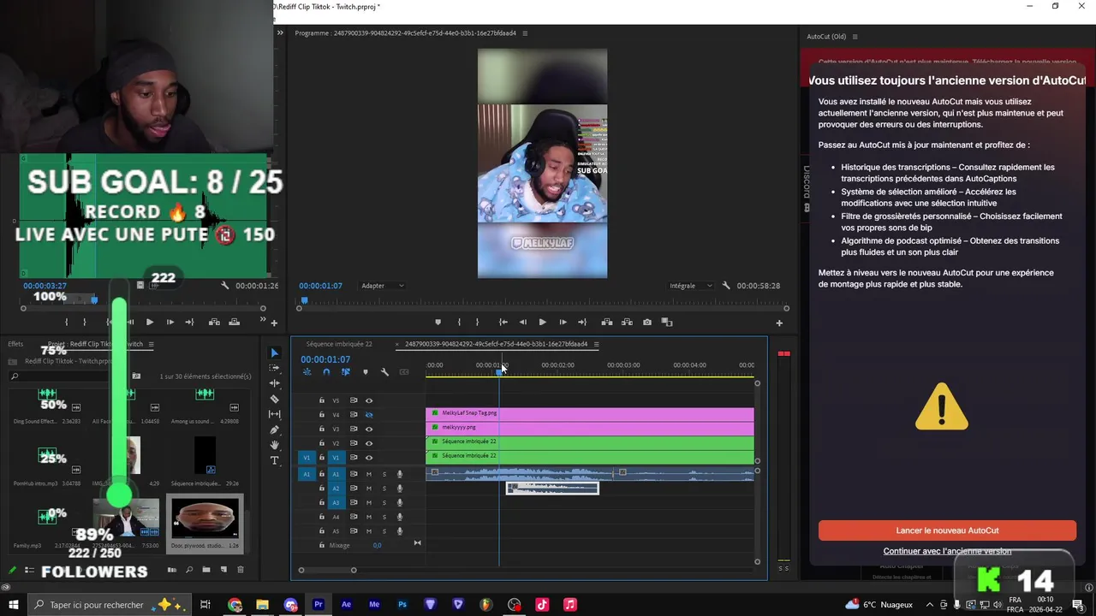Click Continuer avec l'ancienne version link
The width and height of the screenshot is (1096, 616).
tap(947, 551)
